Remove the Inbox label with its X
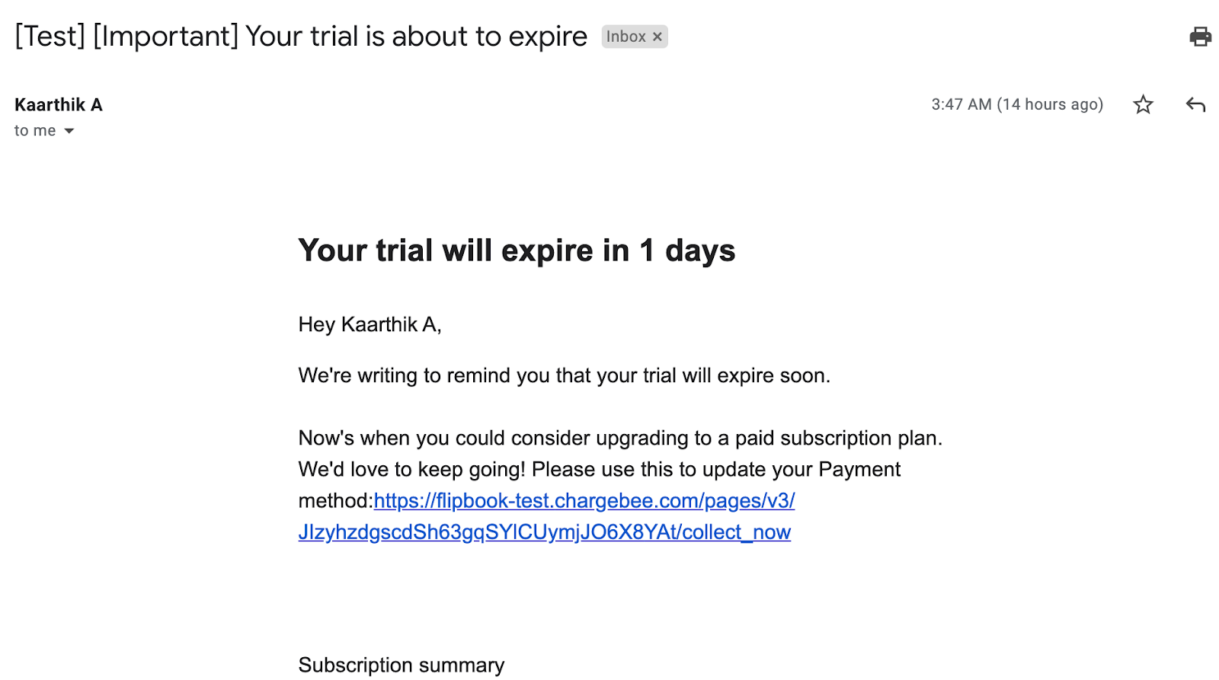Viewport: 1219px width, 680px height. pos(657,37)
